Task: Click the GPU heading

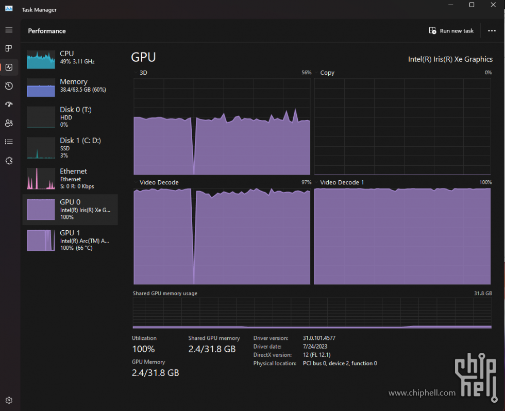Action: [x=143, y=57]
